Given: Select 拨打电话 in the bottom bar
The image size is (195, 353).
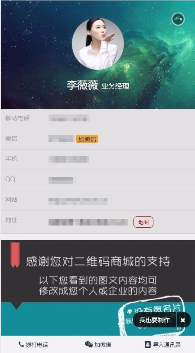Looking at the screenshot, I should click(x=33, y=344).
